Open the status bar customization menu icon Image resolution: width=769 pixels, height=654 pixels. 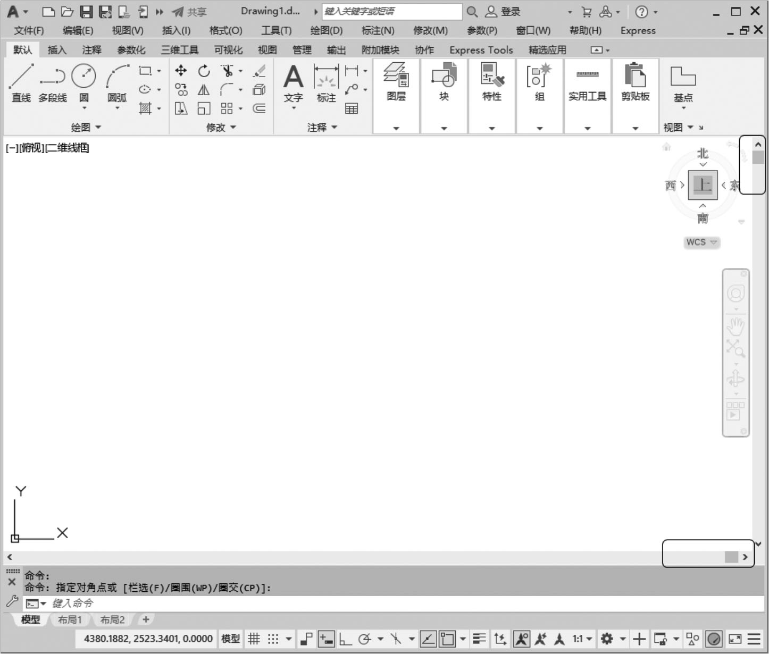click(x=754, y=639)
